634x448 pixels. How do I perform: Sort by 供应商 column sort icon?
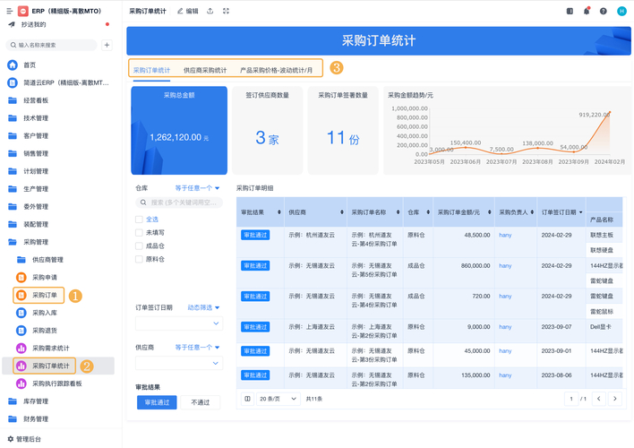(342, 212)
